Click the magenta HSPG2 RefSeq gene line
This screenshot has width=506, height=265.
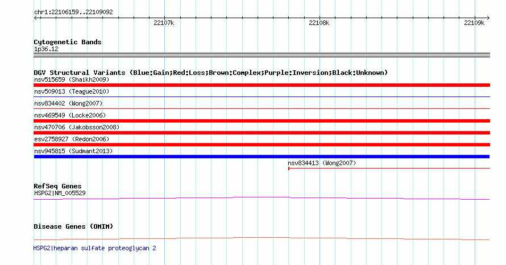(x=262, y=199)
